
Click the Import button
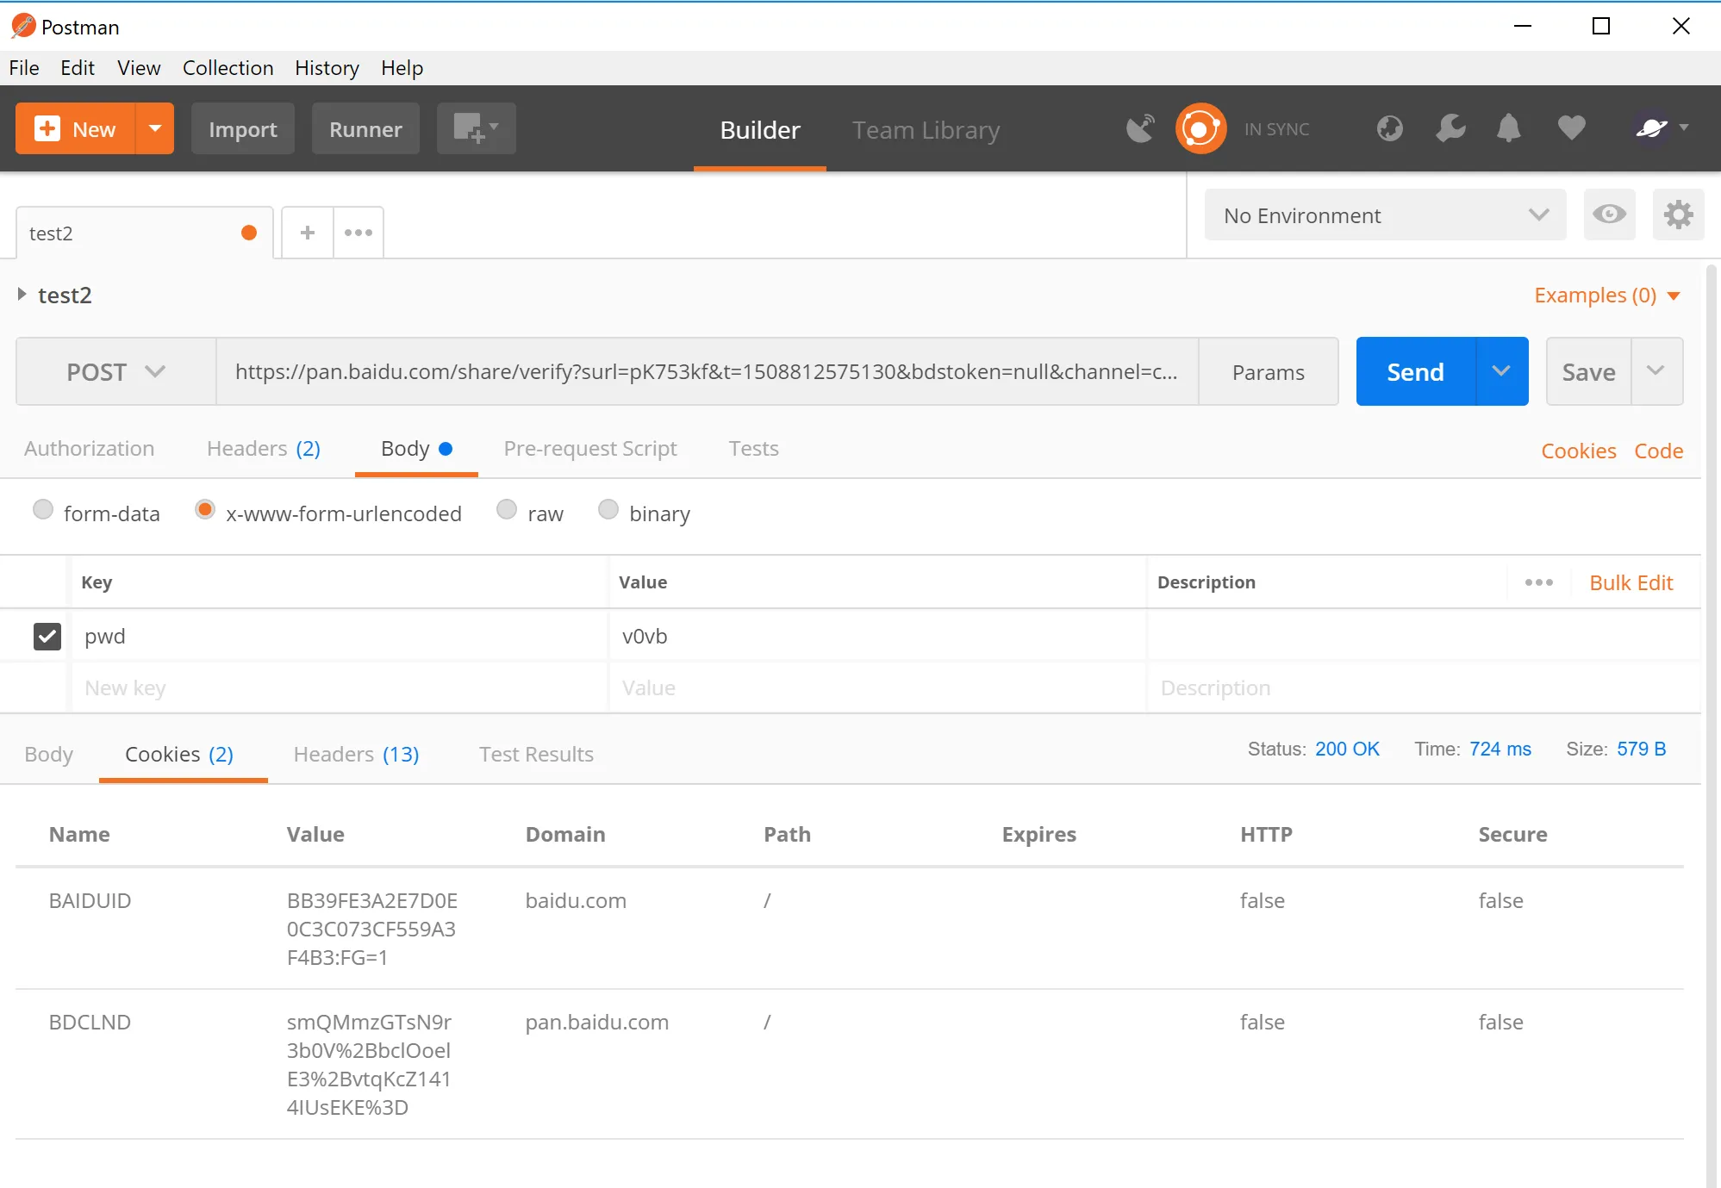point(242,129)
